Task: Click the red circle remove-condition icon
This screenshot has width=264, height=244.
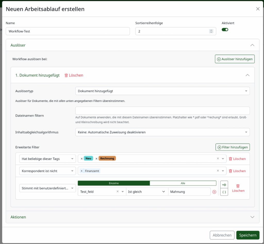Action: coord(214,192)
